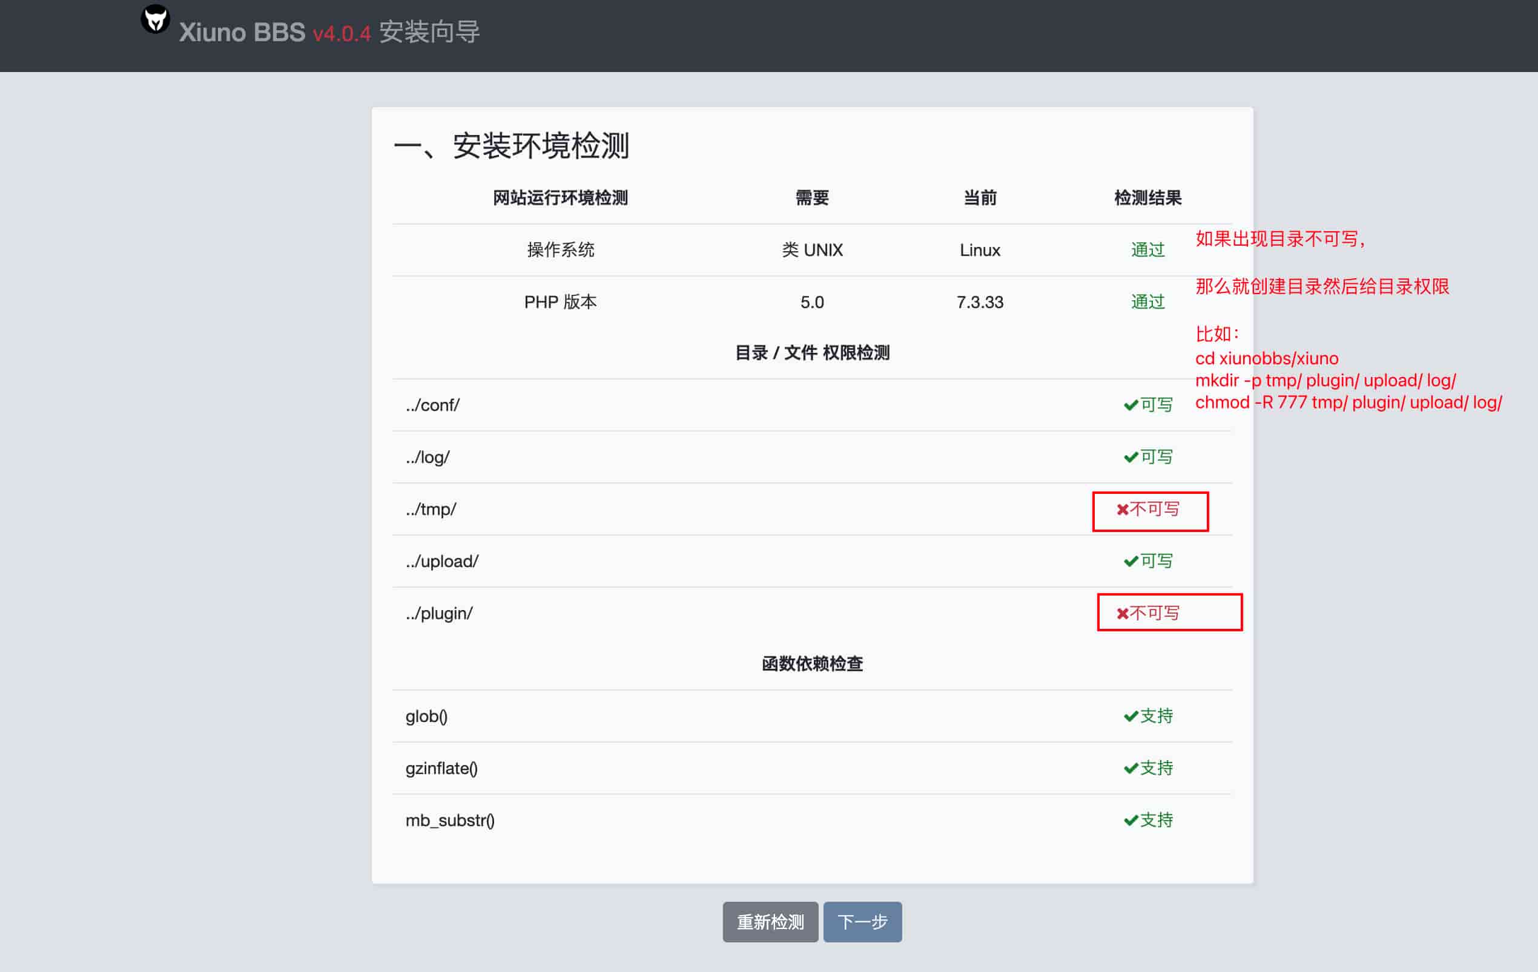The width and height of the screenshot is (1538, 972).
Task: Click the PHP 版本 row label
Action: (560, 302)
